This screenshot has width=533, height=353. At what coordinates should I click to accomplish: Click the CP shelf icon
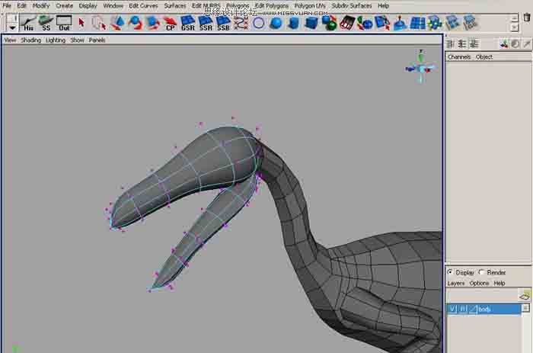pos(170,23)
